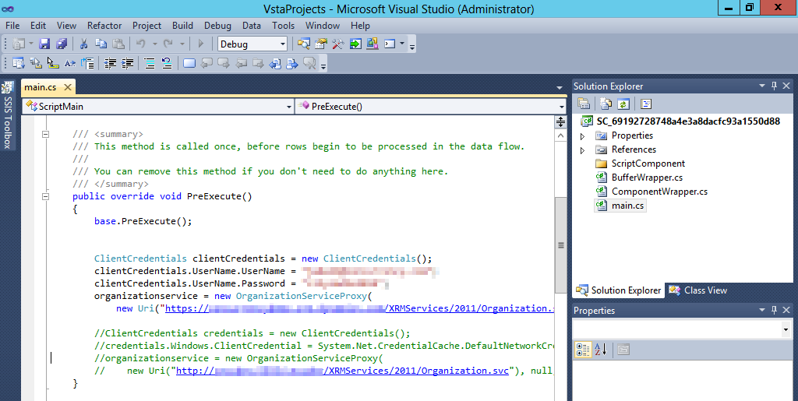The height and width of the screenshot is (401, 798).
Task: Click the Redo arrow icon
Action: click(x=168, y=44)
